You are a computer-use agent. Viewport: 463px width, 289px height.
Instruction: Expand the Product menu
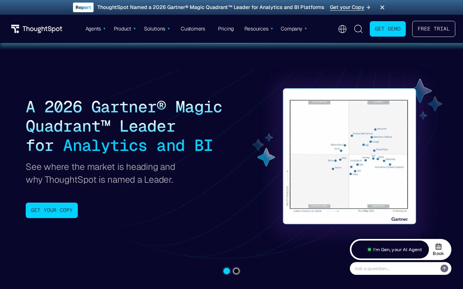[x=125, y=29]
